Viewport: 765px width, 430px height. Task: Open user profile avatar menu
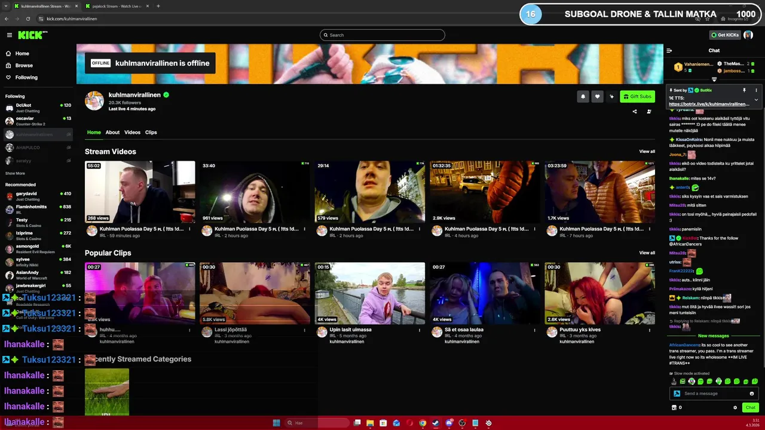pyautogui.click(x=748, y=35)
